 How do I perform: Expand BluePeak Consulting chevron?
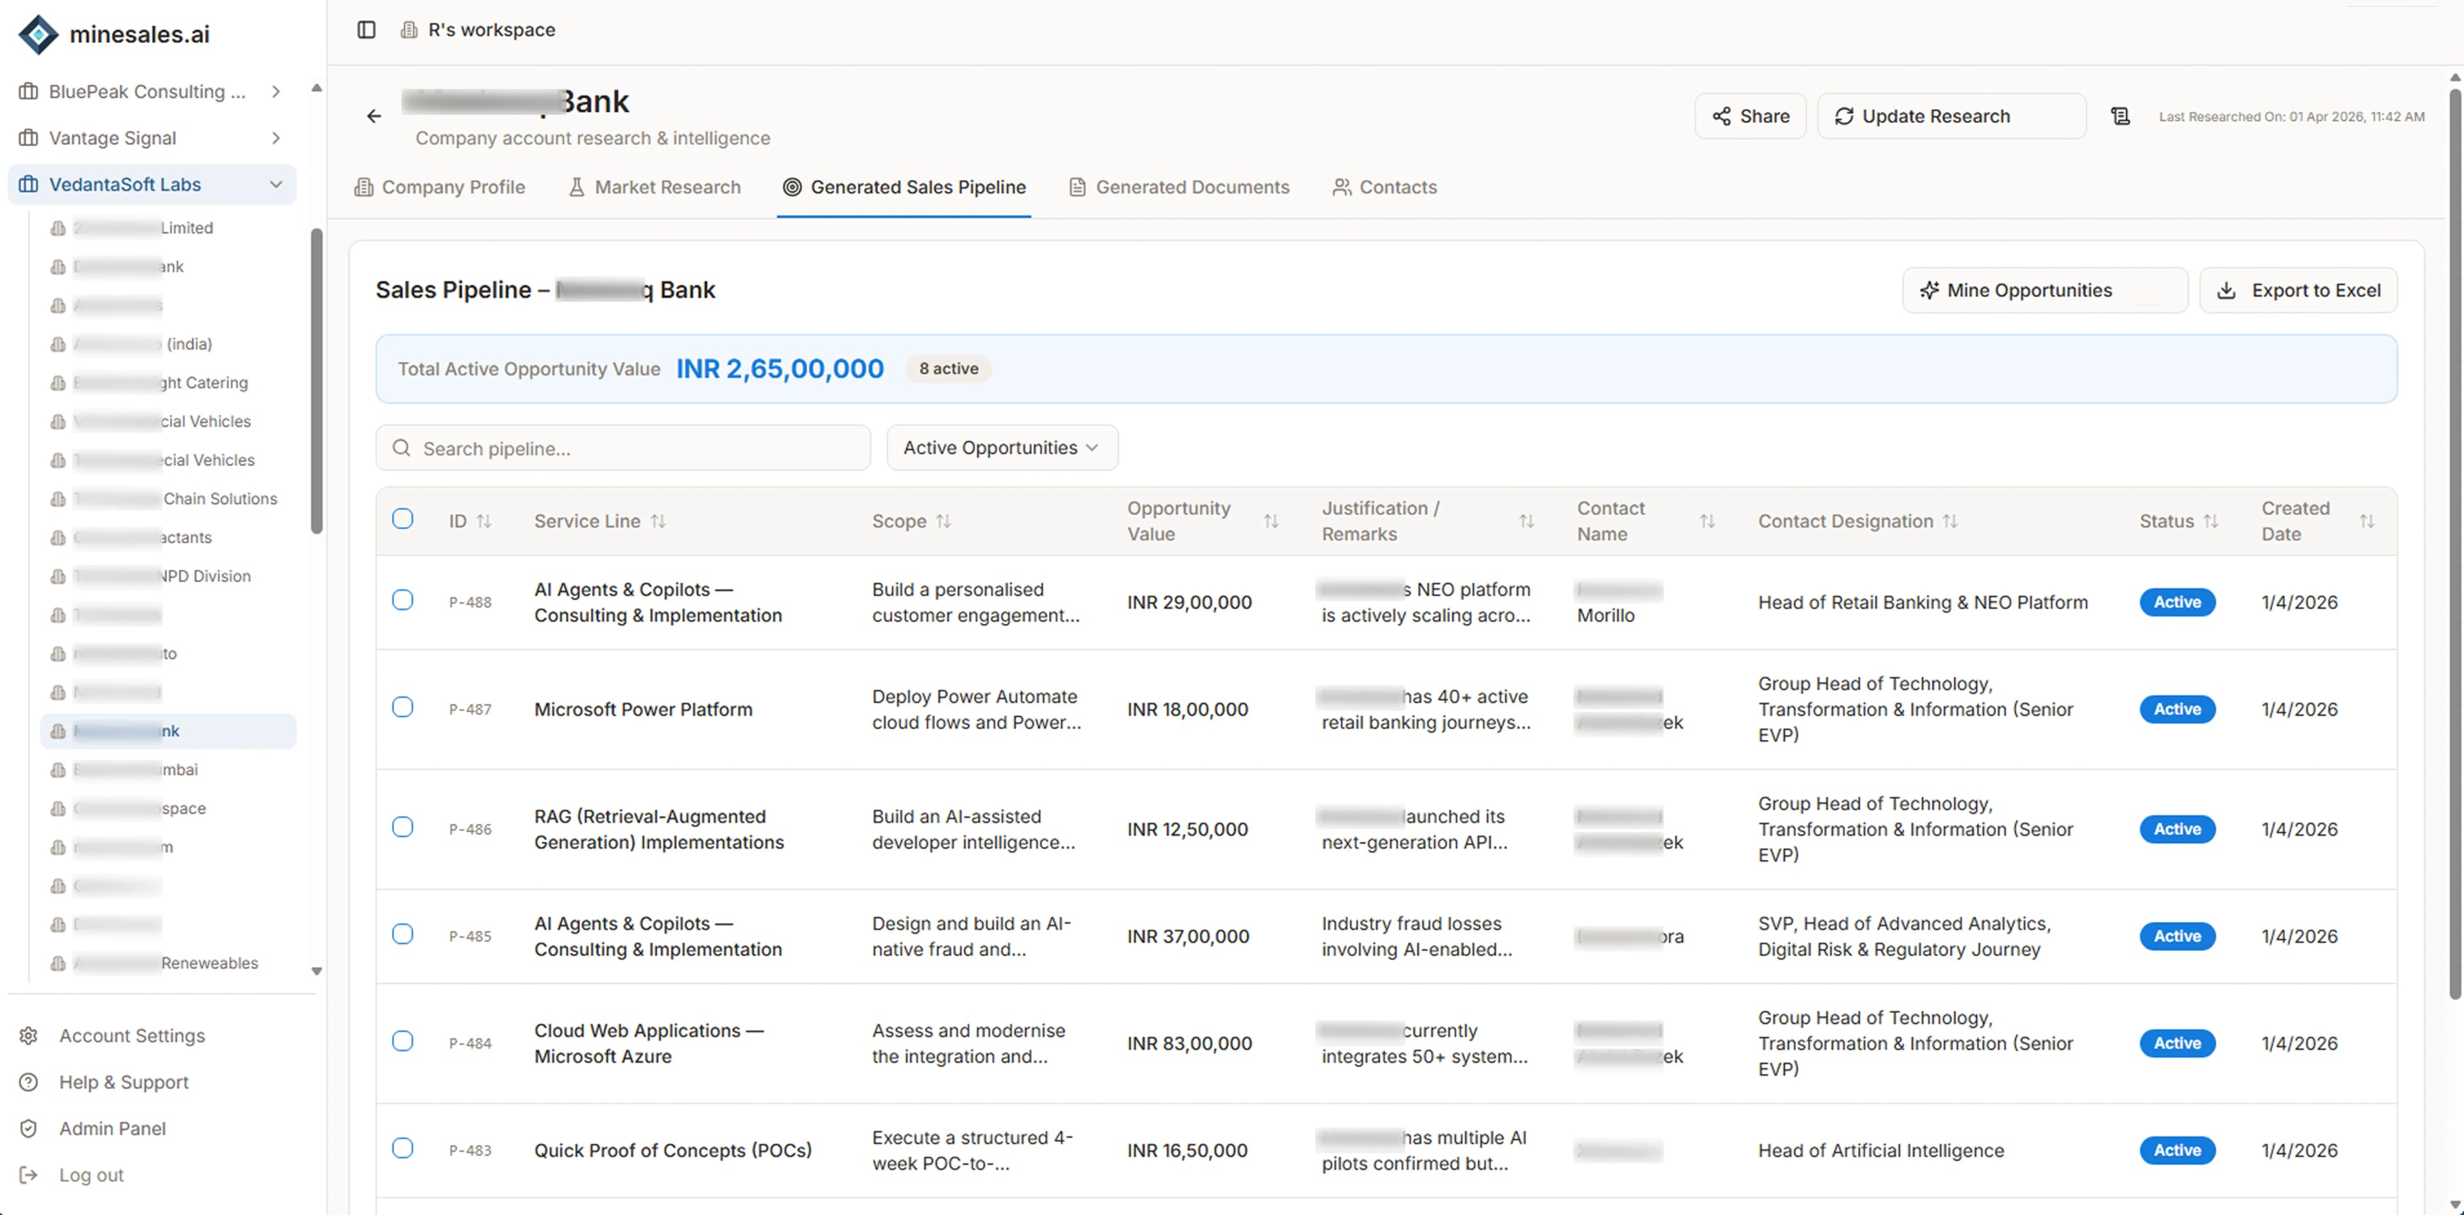pyautogui.click(x=275, y=92)
